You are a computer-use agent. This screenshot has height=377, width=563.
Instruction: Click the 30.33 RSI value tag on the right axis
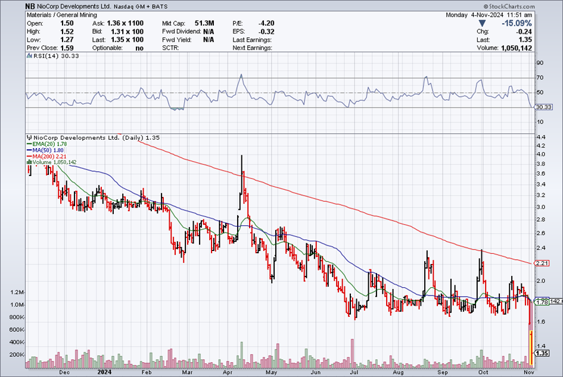[x=543, y=107]
